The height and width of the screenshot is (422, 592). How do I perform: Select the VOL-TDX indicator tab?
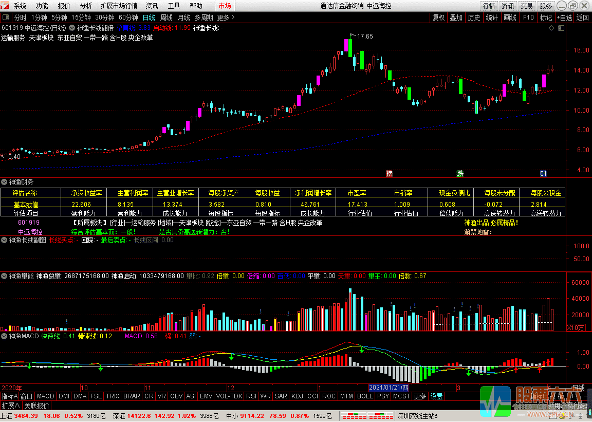[229, 396]
